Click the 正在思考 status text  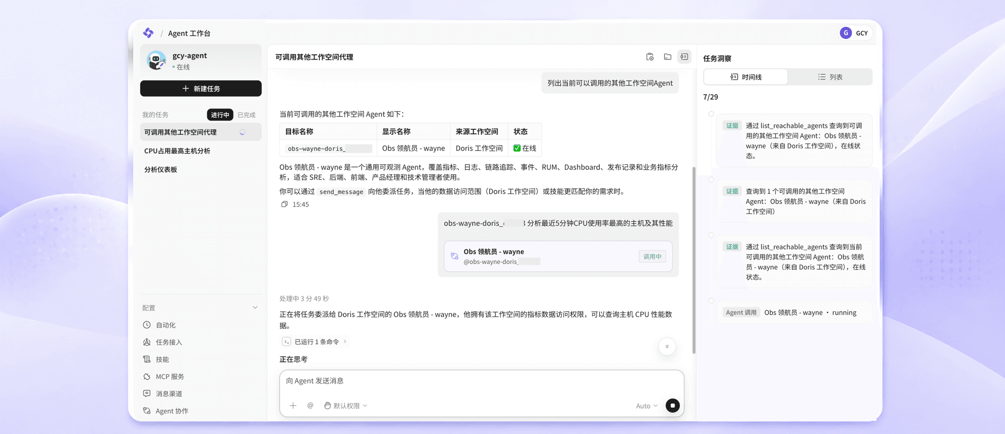coord(294,359)
